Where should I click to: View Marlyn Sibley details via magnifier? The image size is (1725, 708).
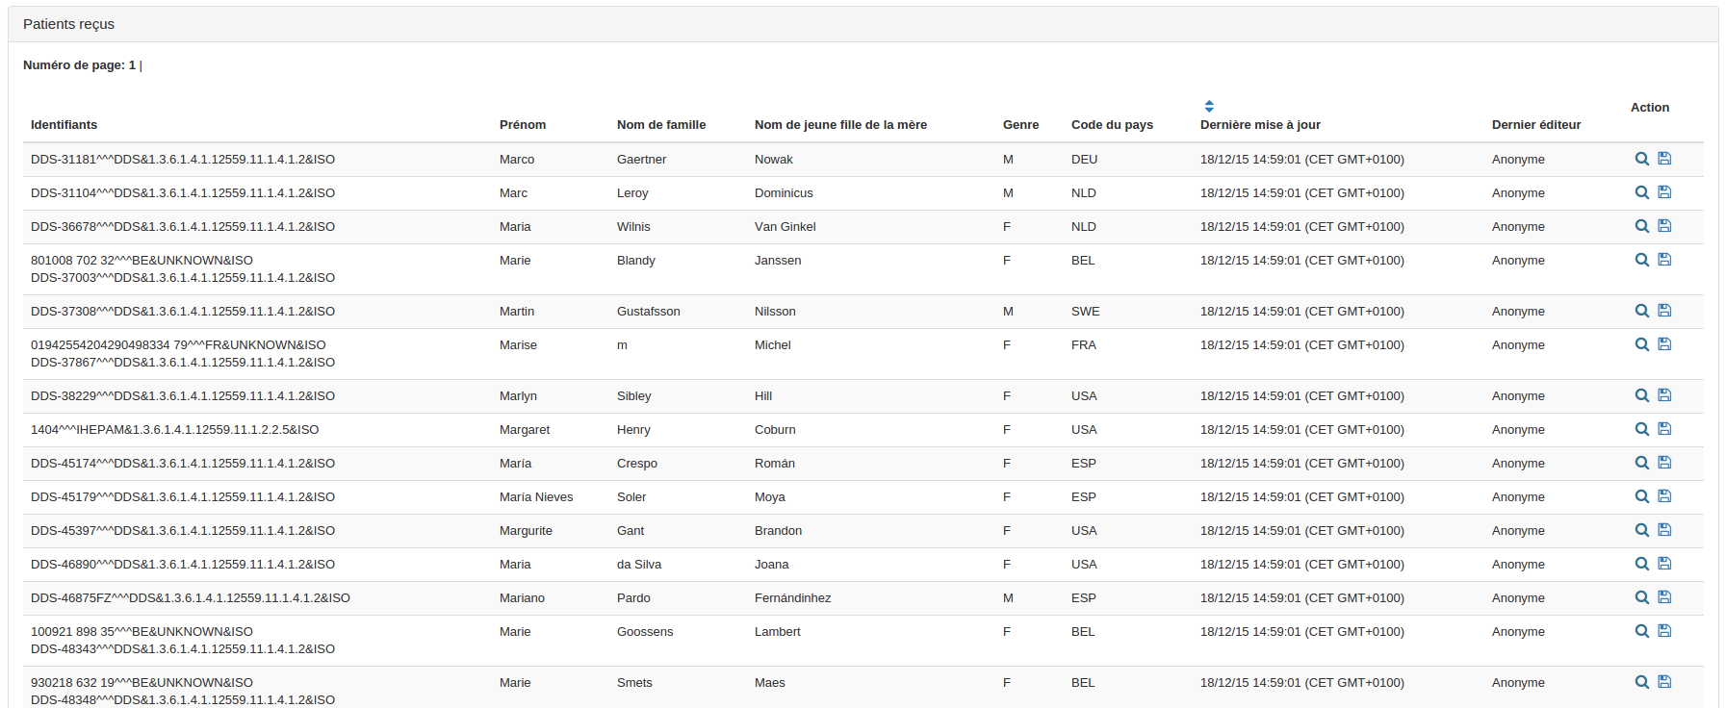(x=1641, y=395)
